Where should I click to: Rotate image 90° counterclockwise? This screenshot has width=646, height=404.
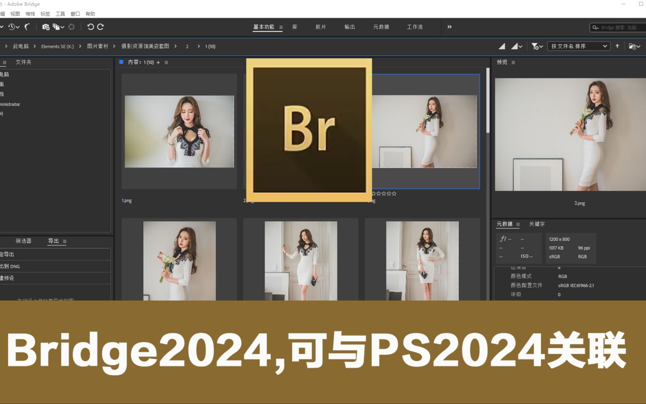[x=91, y=27]
